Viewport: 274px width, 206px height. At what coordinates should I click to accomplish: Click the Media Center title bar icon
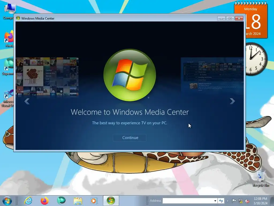[x=18, y=18]
